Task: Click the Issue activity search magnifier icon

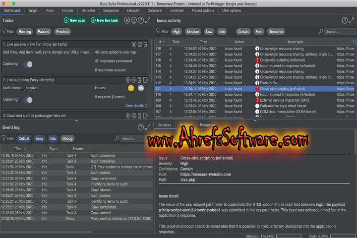Action: tap(321, 31)
